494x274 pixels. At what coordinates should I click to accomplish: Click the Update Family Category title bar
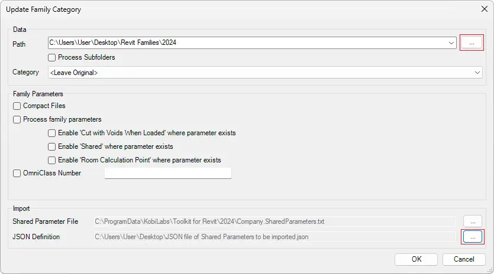pyautogui.click(x=237, y=9)
